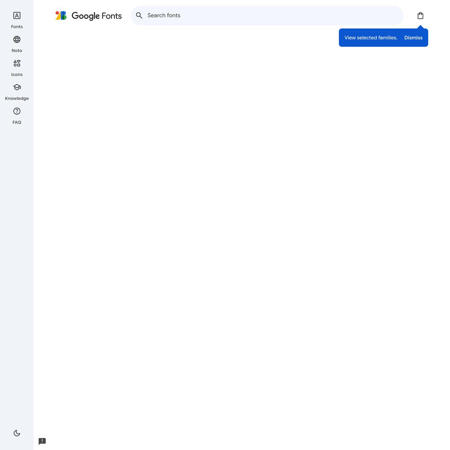Open the FAQ text label in sidebar
The image size is (450, 450).
[17, 123]
